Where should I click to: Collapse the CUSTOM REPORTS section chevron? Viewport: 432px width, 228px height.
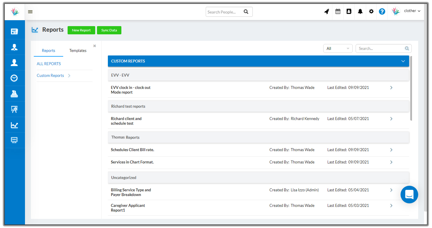403,61
